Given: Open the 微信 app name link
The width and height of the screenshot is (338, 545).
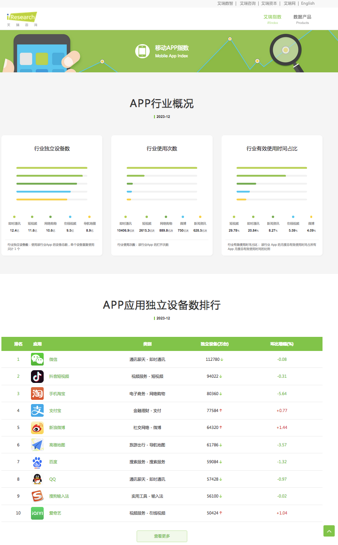Looking at the screenshot, I should 53,359.
